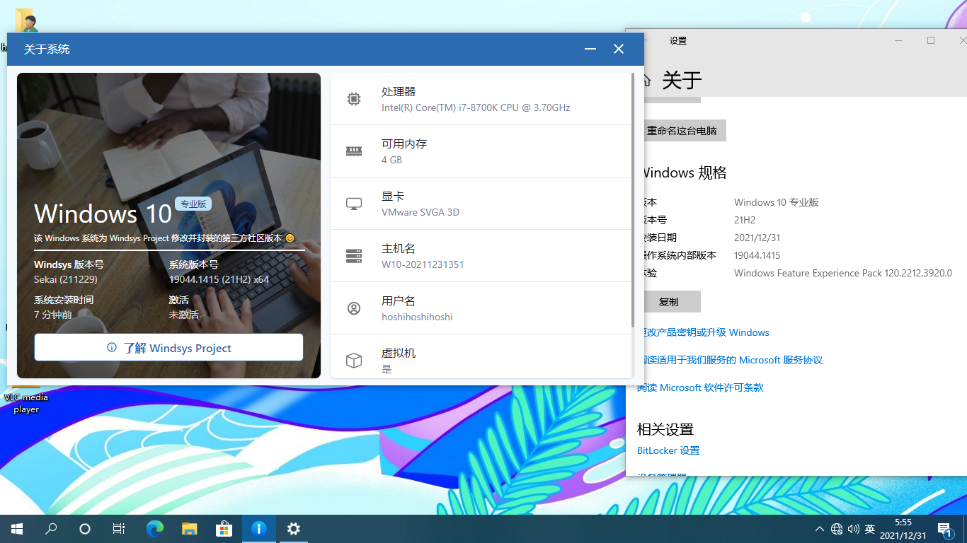Click the available memory RAM icon
Screen dimensions: 967x543
pos(354,151)
